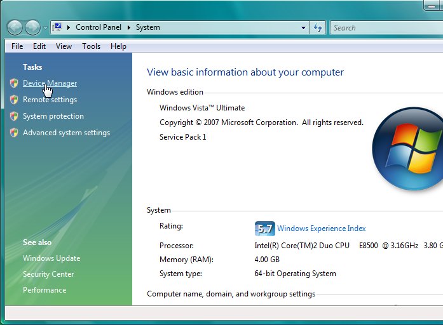This screenshot has height=325, width=443.
Task: Click the Windows Vista logo orb
Action: point(407,149)
